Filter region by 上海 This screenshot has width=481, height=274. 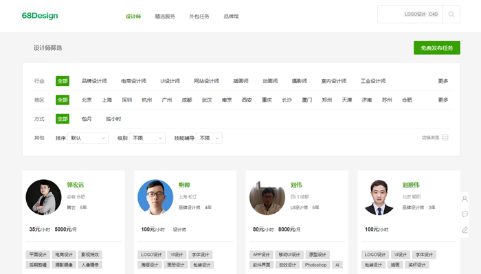107,100
